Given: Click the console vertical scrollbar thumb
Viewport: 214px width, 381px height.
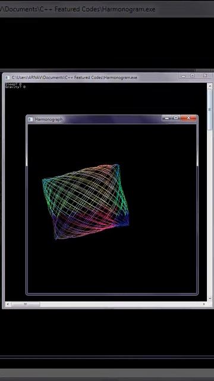Looking at the screenshot, I should (x=210, y=110).
